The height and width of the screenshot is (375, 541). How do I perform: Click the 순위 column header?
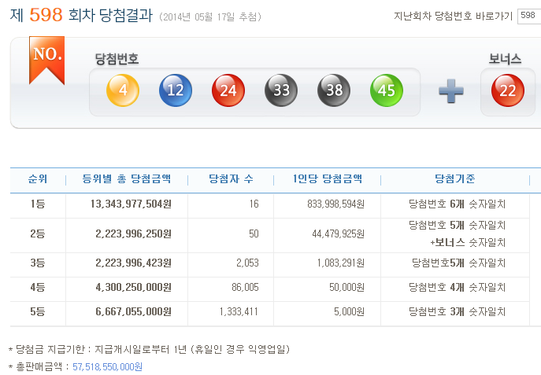point(38,178)
